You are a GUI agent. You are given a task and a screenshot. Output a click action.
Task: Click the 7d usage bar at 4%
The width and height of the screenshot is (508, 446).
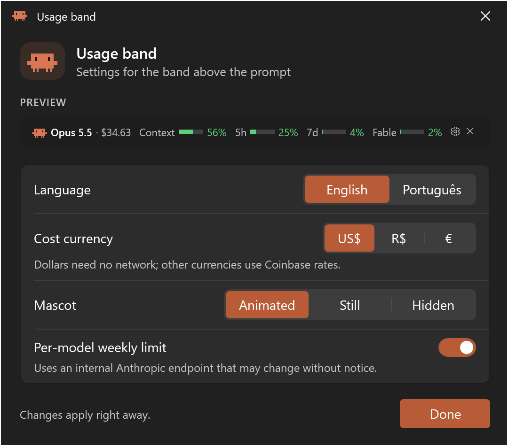(x=333, y=132)
